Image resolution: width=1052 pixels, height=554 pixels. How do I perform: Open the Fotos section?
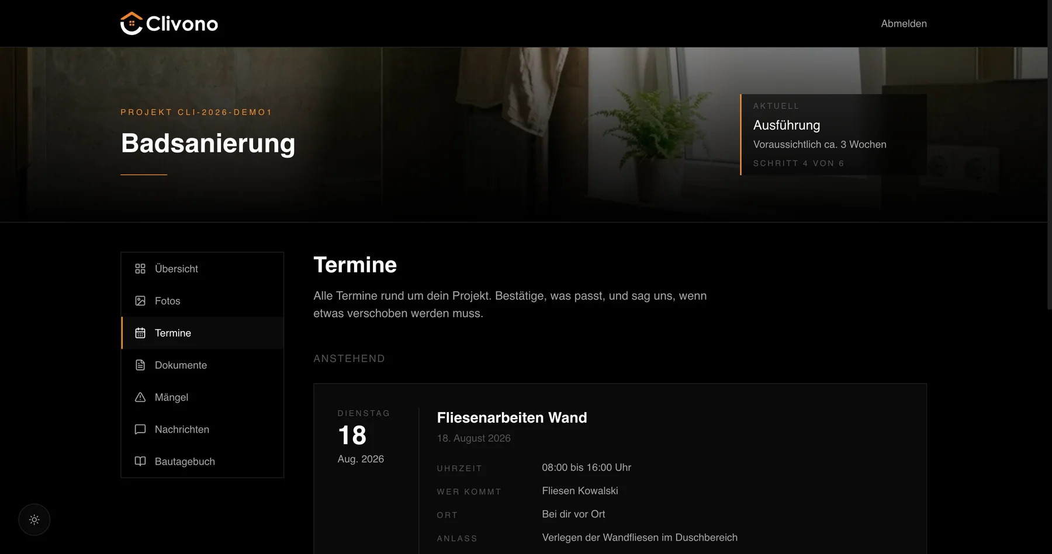pyautogui.click(x=202, y=301)
